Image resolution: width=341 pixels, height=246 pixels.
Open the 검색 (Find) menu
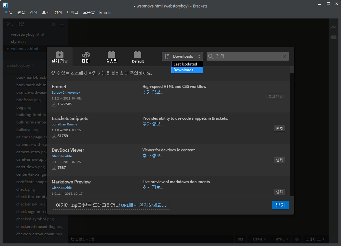[x=34, y=12]
